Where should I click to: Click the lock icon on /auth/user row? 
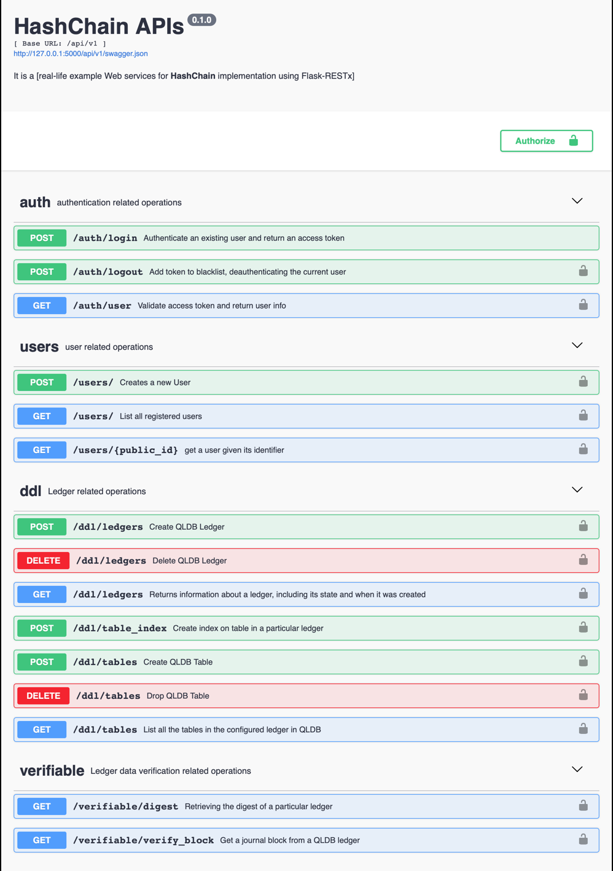(583, 305)
